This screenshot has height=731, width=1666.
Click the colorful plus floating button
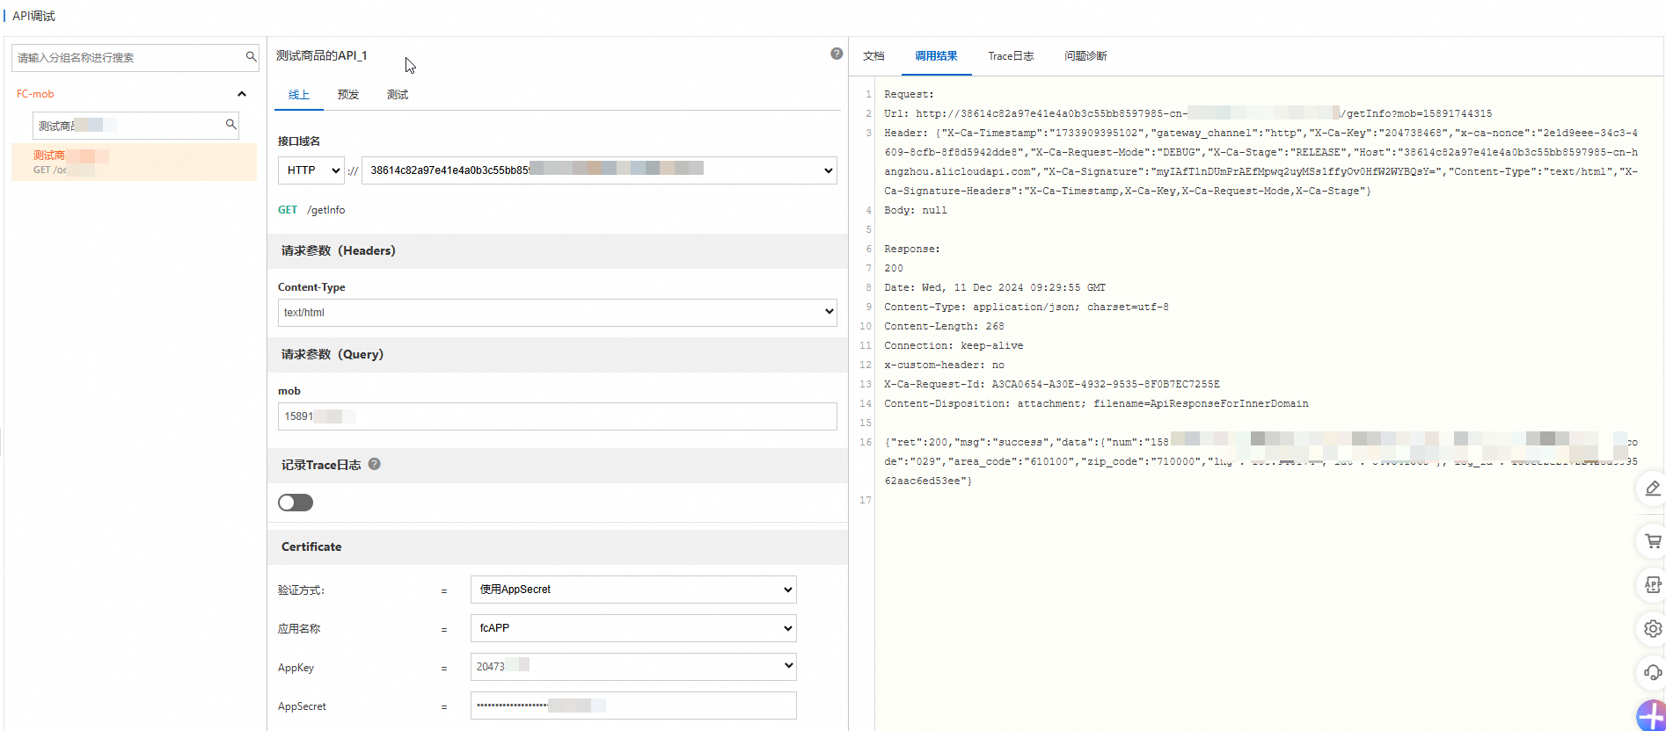point(1651,716)
